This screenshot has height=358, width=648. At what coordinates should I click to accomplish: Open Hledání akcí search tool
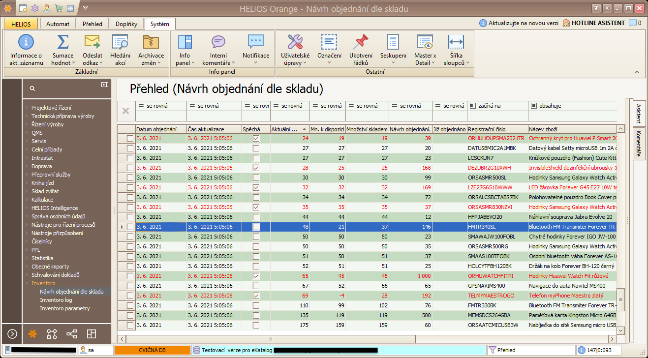(x=120, y=43)
